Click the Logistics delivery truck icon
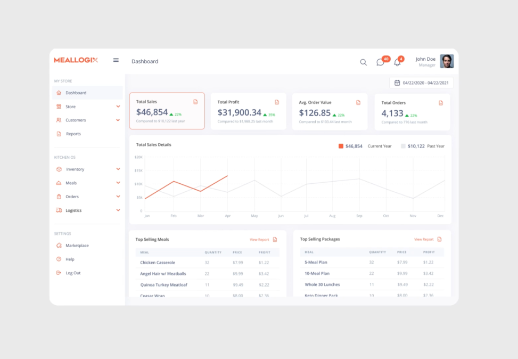The height and width of the screenshot is (359, 518). click(59, 210)
